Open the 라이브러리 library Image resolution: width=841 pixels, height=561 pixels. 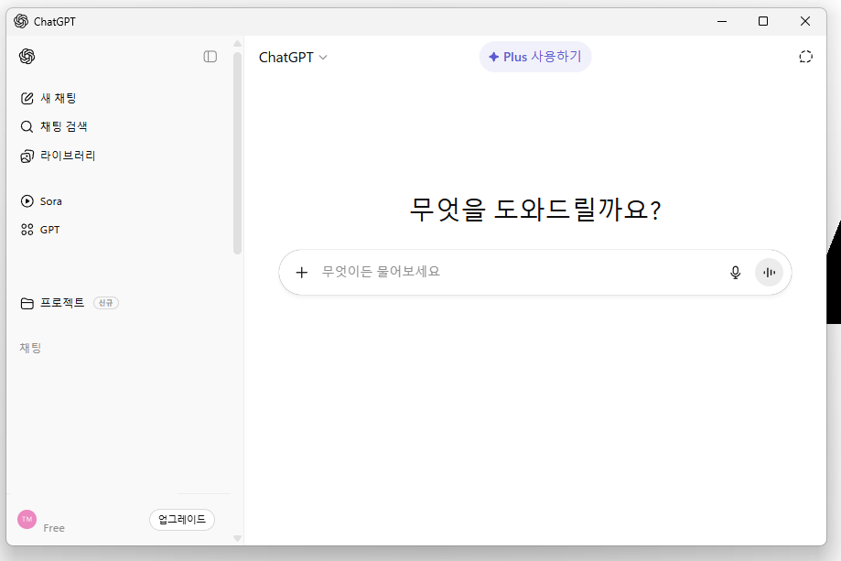(x=58, y=156)
